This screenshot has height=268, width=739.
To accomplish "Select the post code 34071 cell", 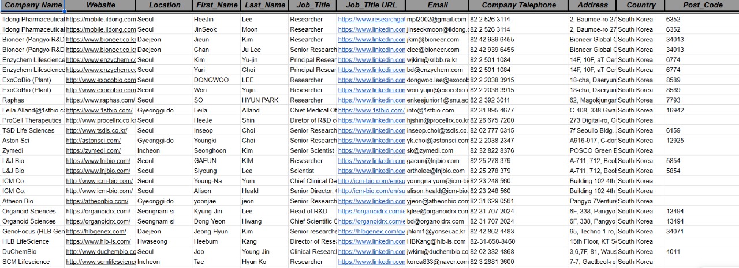I will [702, 231].
